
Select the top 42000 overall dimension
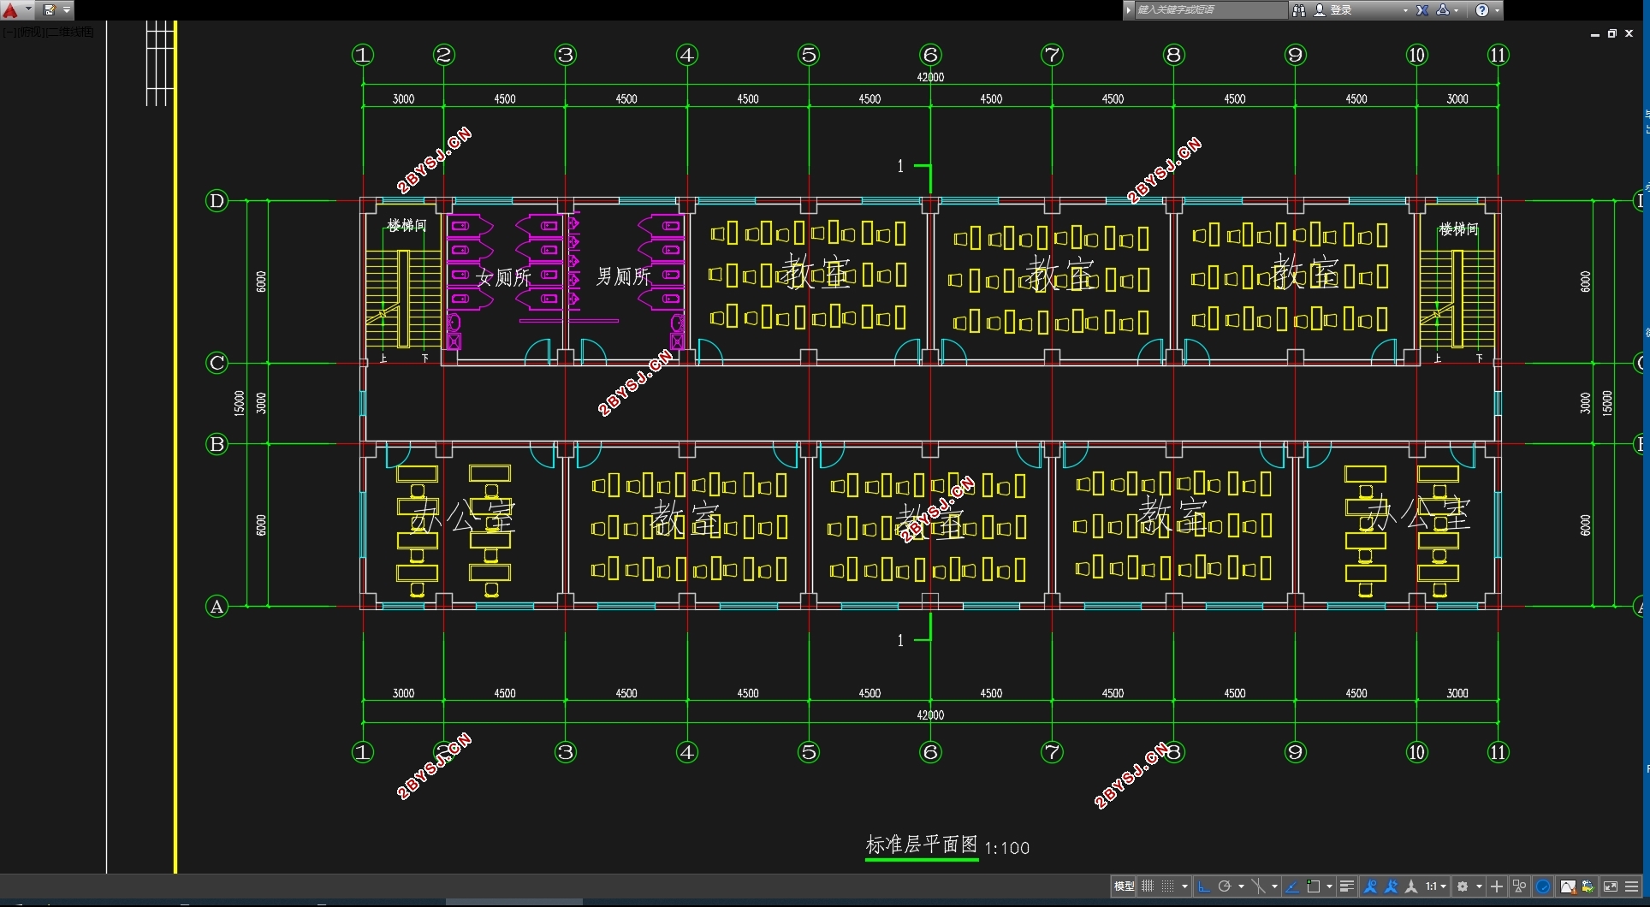(930, 77)
